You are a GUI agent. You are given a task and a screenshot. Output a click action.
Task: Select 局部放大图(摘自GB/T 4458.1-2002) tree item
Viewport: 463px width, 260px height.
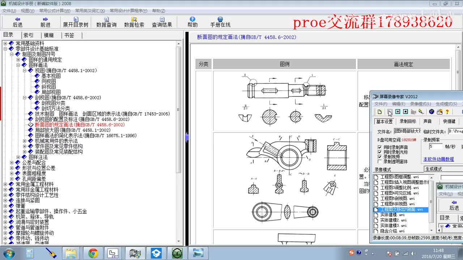(x=73, y=130)
